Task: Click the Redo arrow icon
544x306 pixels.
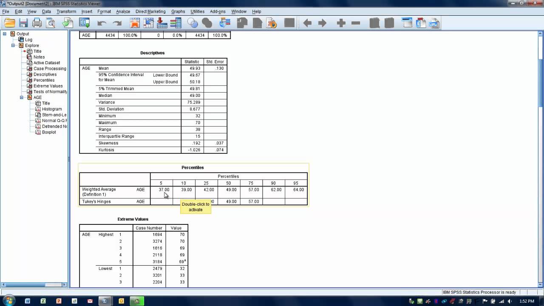Action: (117, 23)
